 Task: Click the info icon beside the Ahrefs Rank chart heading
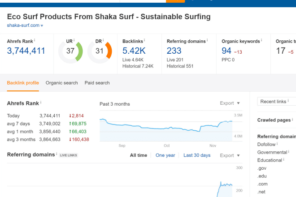(x=41, y=103)
